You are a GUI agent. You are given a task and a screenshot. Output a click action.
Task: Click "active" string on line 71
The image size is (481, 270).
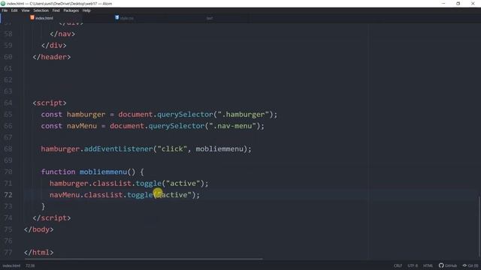click(x=183, y=183)
